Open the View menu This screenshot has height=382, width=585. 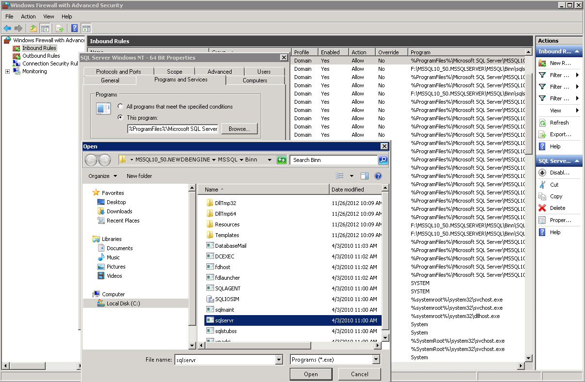tap(49, 16)
